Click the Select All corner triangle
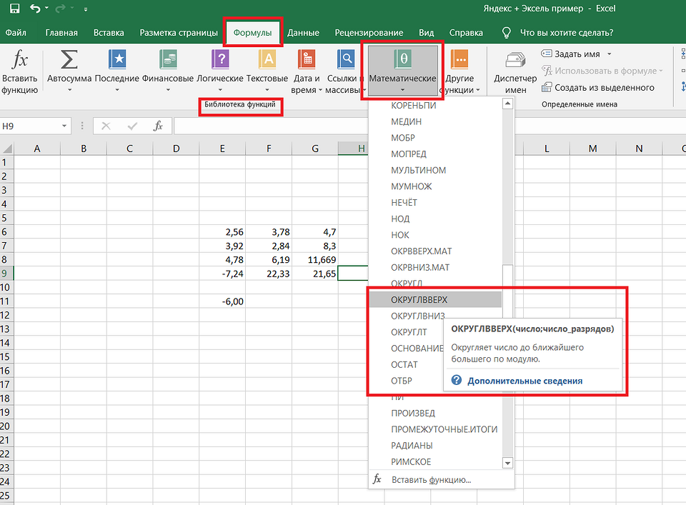686x505 pixels. [7, 148]
